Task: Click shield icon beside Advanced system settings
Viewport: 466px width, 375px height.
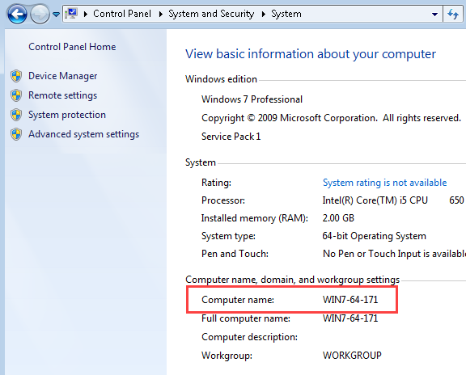Action: coord(16,134)
